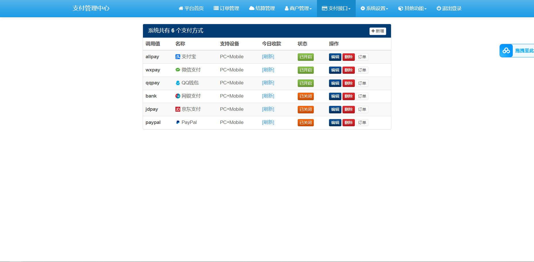Click the 状态 column header
The width and height of the screenshot is (534, 262).
pyautogui.click(x=302, y=44)
